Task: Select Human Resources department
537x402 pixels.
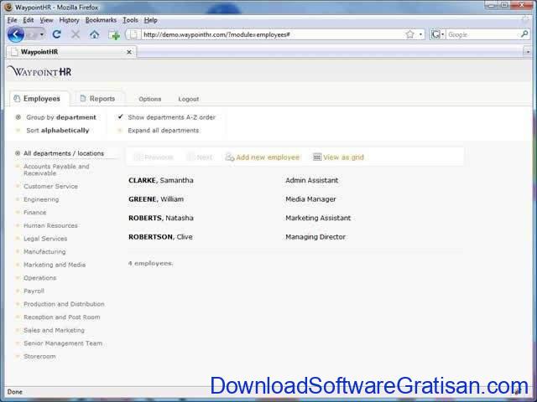Action: (x=50, y=225)
